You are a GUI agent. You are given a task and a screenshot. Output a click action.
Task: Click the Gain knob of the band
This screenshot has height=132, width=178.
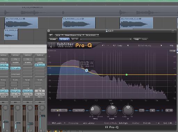tap(112, 110)
